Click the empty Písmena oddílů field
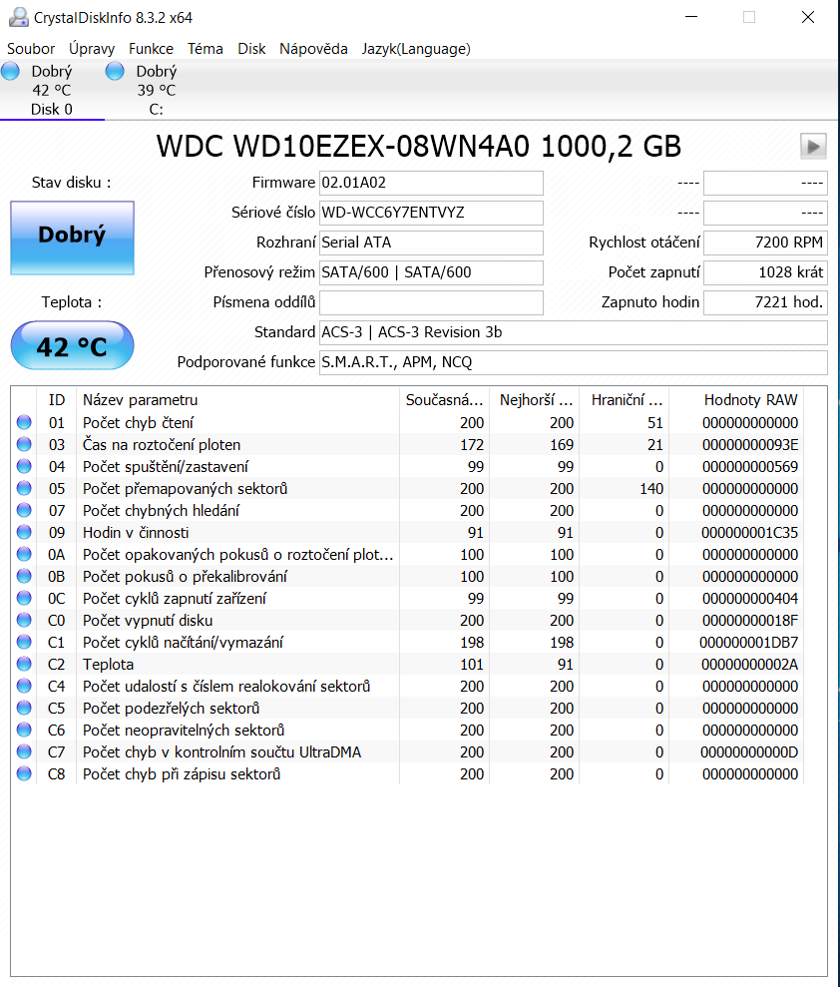The image size is (840, 987). tap(431, 302)
